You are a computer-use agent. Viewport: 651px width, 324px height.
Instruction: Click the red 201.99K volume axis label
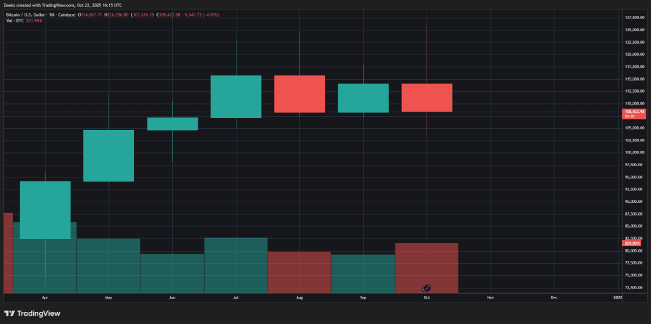633,243
